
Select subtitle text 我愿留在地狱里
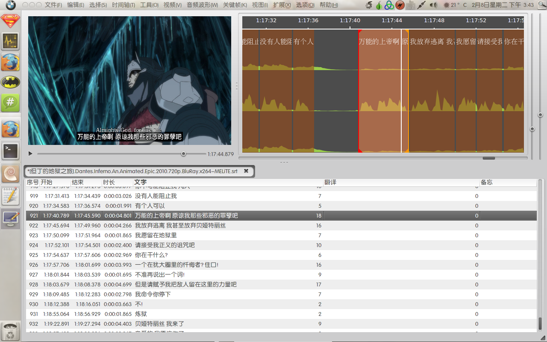click(x=156, y=235)
